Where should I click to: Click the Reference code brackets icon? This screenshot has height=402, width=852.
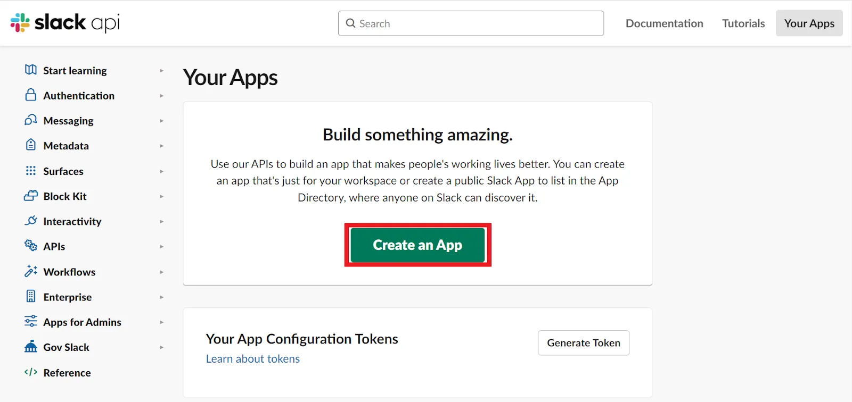pyautogui.click(x=31, y=372)
